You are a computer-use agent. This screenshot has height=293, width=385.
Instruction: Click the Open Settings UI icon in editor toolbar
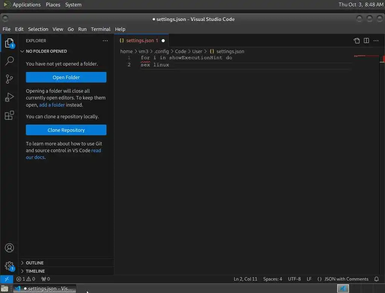click(357, 41)
